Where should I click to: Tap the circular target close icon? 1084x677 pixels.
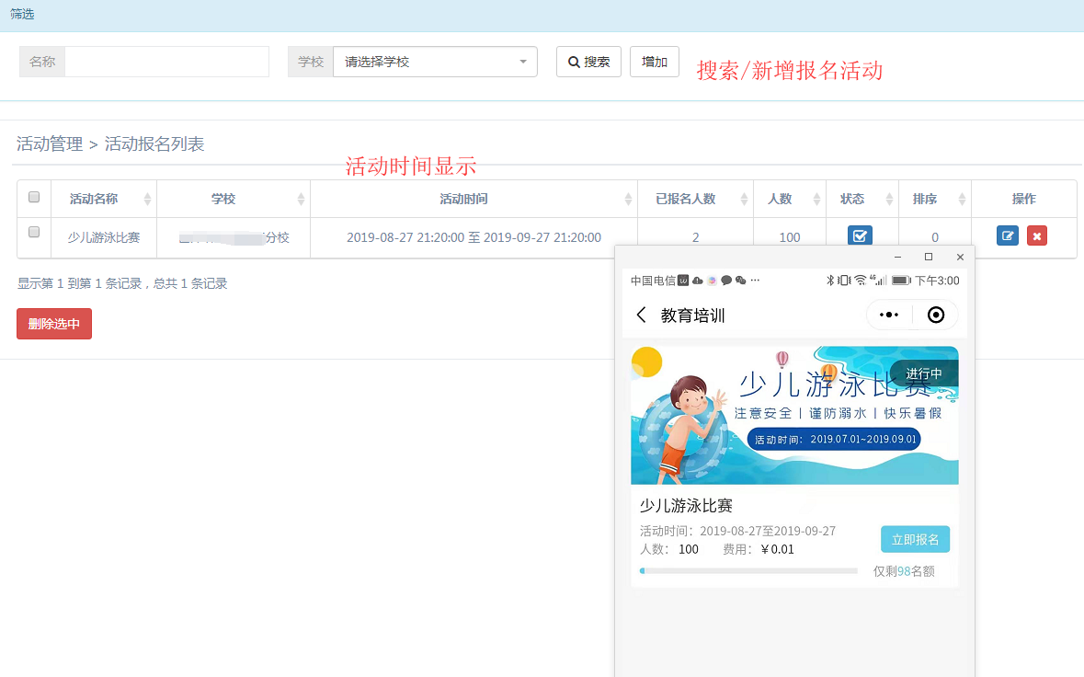tap(935, 316)
